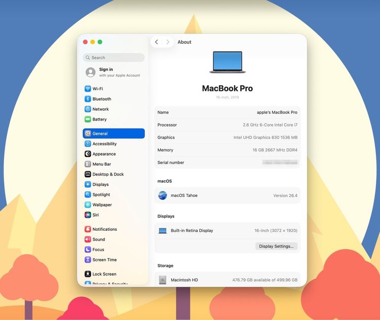
Task: Open Bluetooth settings
Action: pyautogui.click(x=113, y=99)
